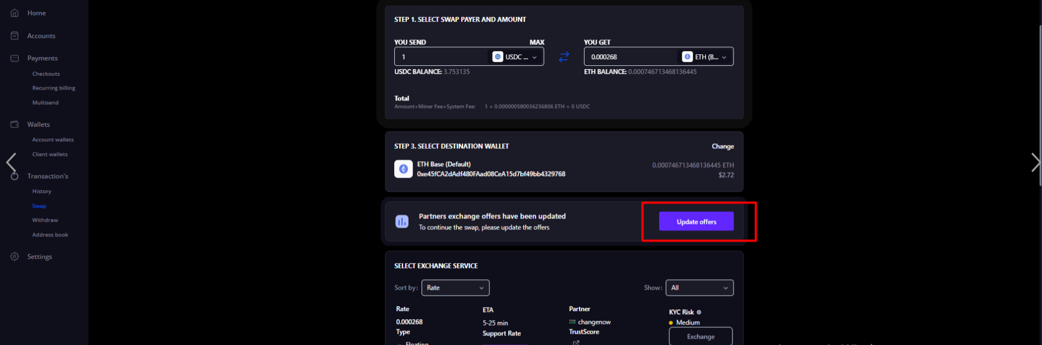The image size is (1042, 345).
Task: Click the You Send amount field
Action: pos(440,57)
